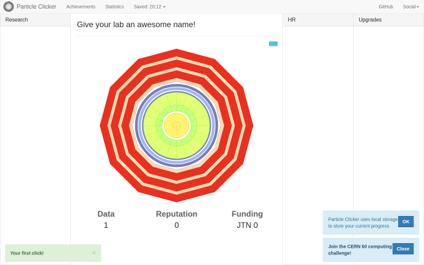The image size is (424, 265).
Task: Click the Particle Clicker logo icon
Action: 9,7
